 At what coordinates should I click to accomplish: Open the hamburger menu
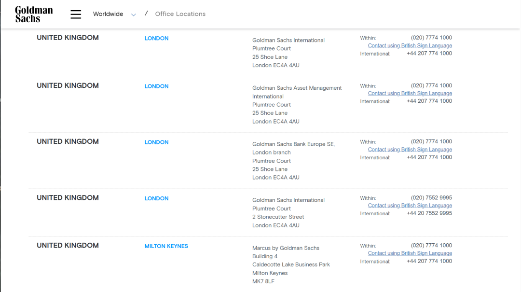pos(76,14)
